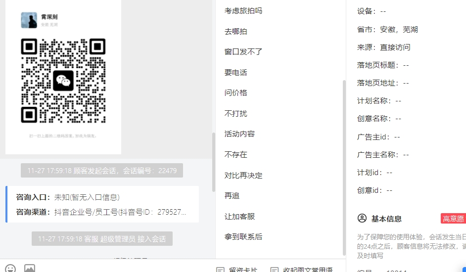Image resolution: width=466 pixels, height=272 pixels.
Task: Click the 创意id field
Action: coord(374,190)
